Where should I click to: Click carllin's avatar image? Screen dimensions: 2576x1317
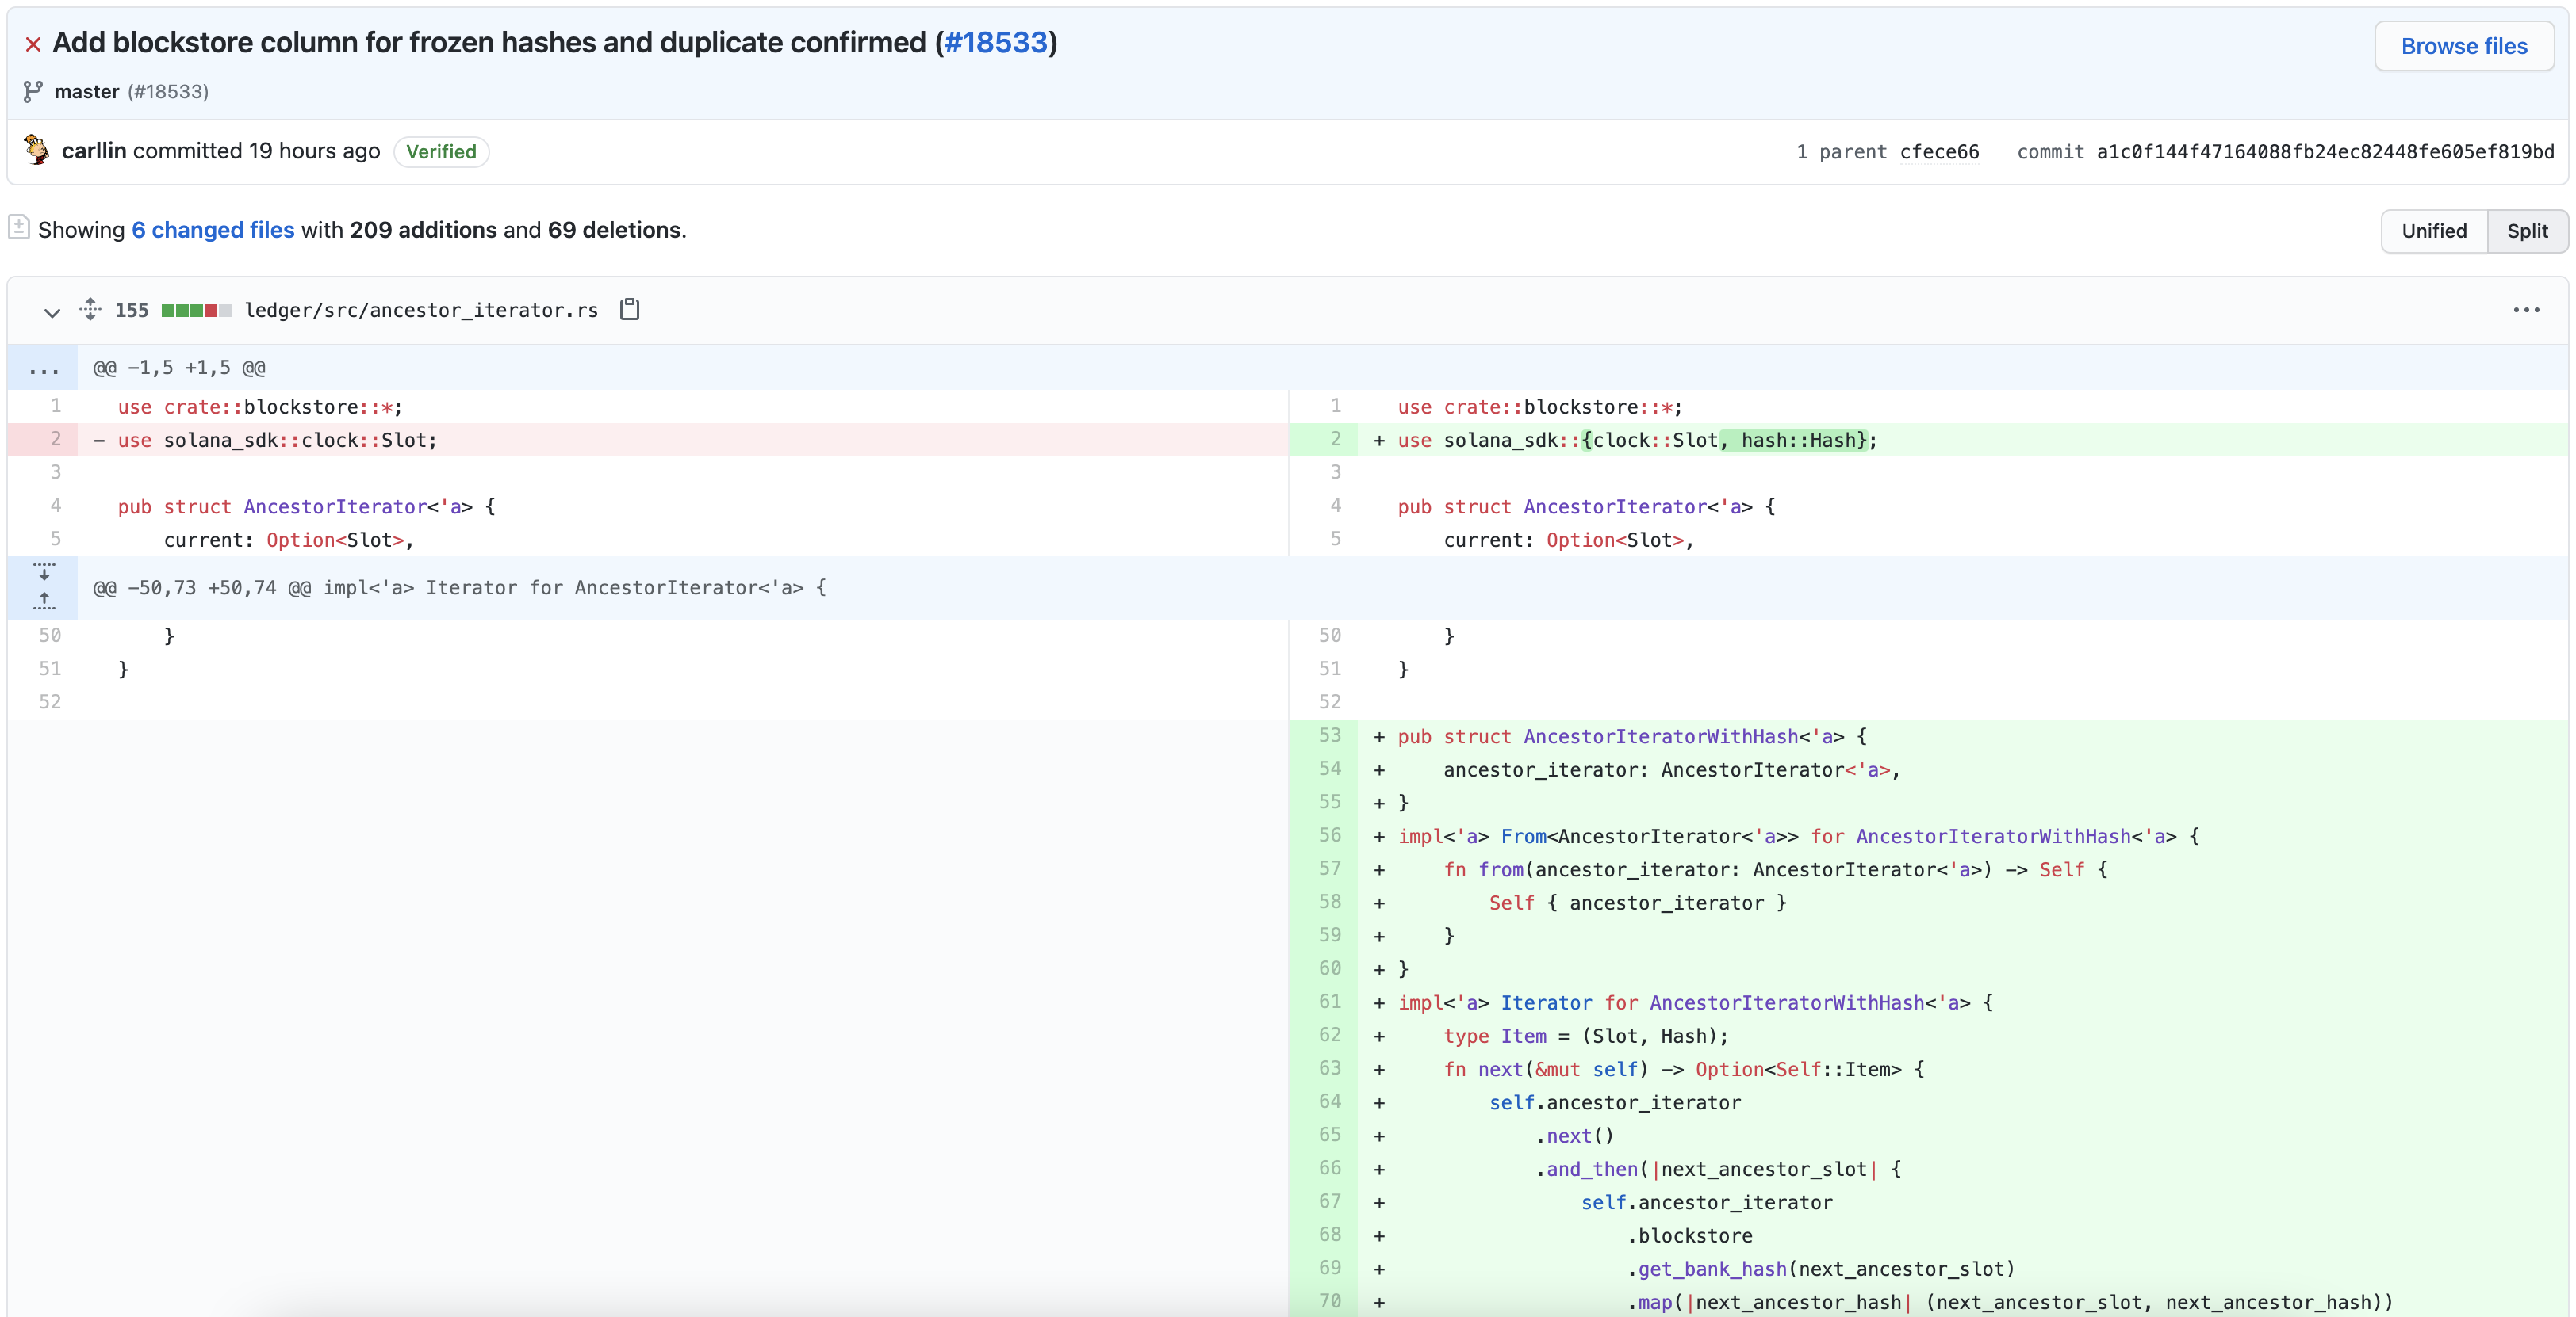[37, 150]
